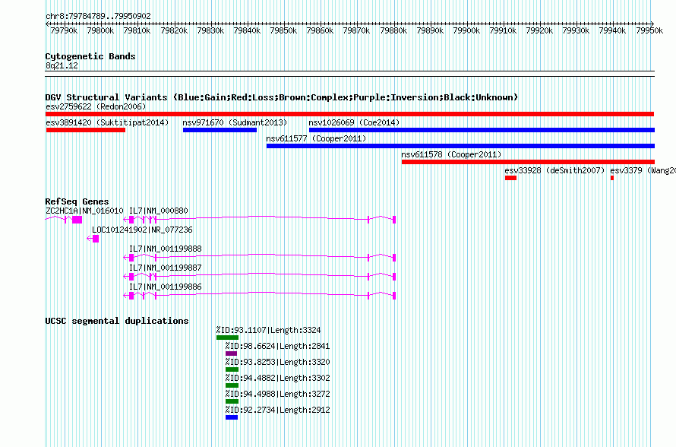The height and width of the screenshot is (447, 676).
Task: Select the nsv1026069 (Coe2014) blue bar
Action: pyautogui.click(x=482, y=130)
